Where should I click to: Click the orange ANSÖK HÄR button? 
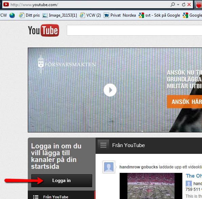(184, 102)
